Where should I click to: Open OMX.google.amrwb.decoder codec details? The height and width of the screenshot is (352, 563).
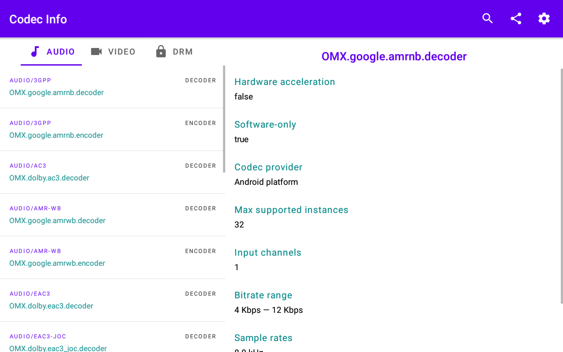coord(57,220)
